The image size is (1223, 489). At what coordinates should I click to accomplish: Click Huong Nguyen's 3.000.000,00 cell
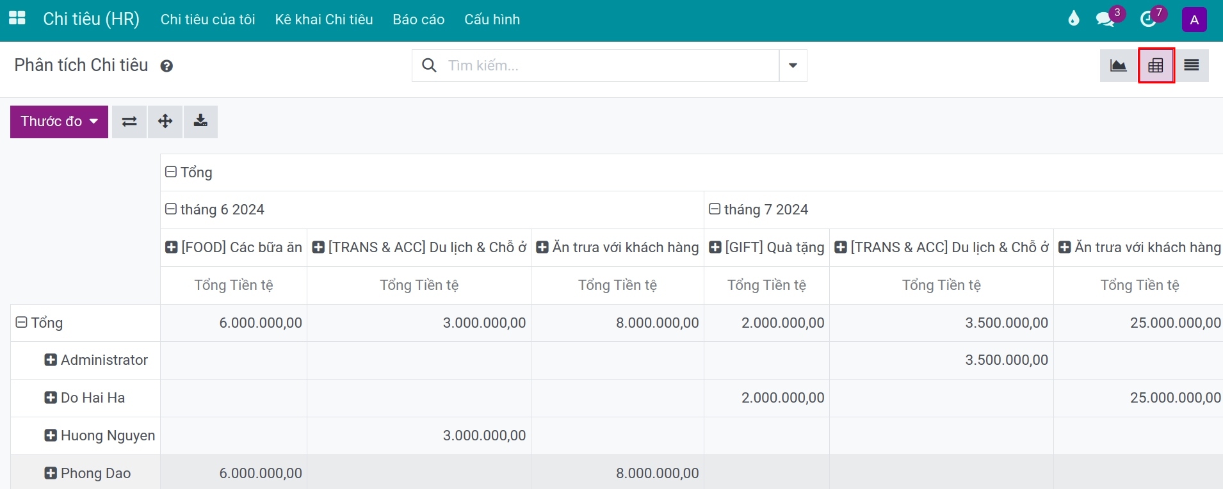tap(419, 435)
